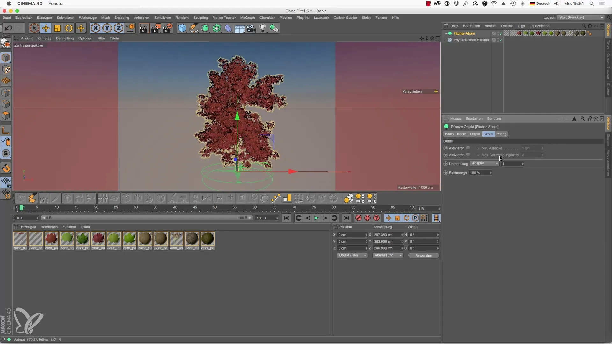Open the Mesh menu
The image size is (612, 344).
click(106, 18)
